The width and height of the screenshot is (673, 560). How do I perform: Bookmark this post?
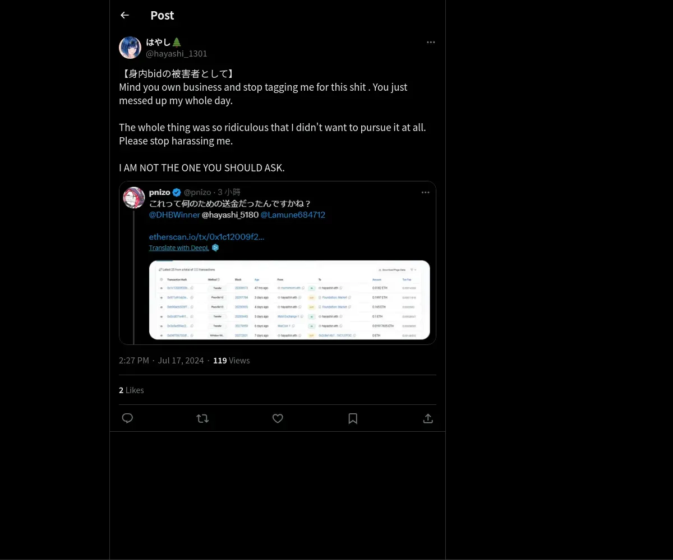point(353,418)
